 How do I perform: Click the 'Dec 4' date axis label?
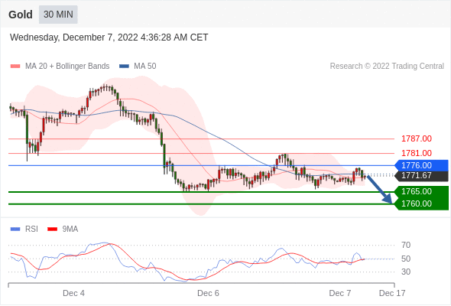click(x=73, y=293)
